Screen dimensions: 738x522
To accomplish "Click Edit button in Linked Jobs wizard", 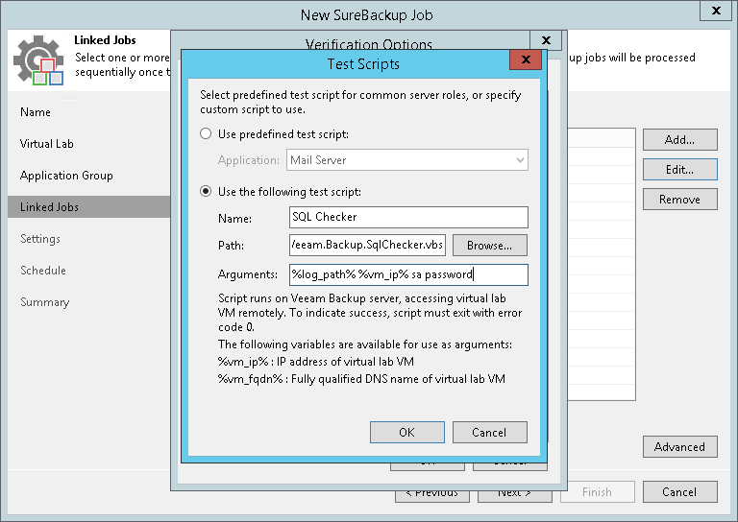I will [680, 170].
